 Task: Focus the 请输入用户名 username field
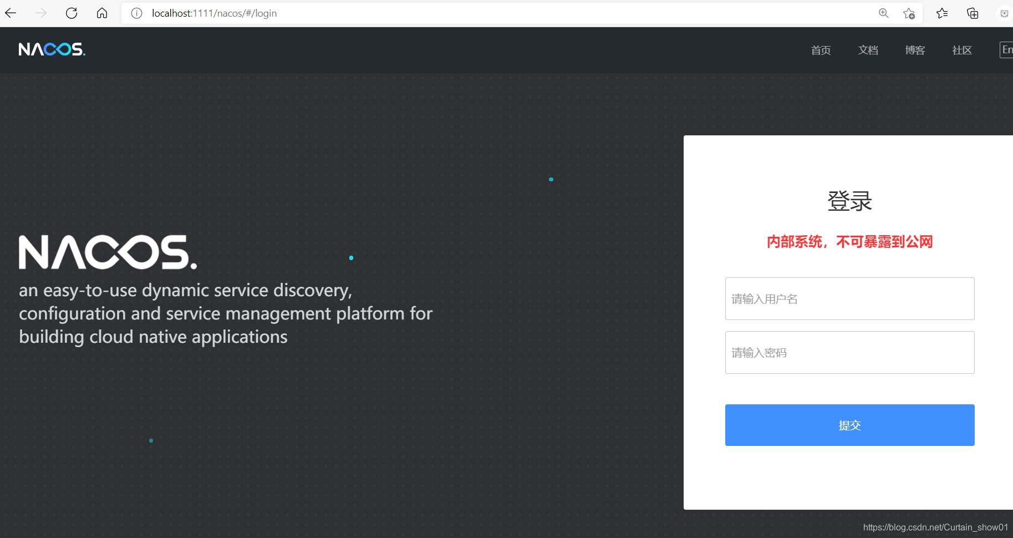pyautogui.click(x=849, y=298)
